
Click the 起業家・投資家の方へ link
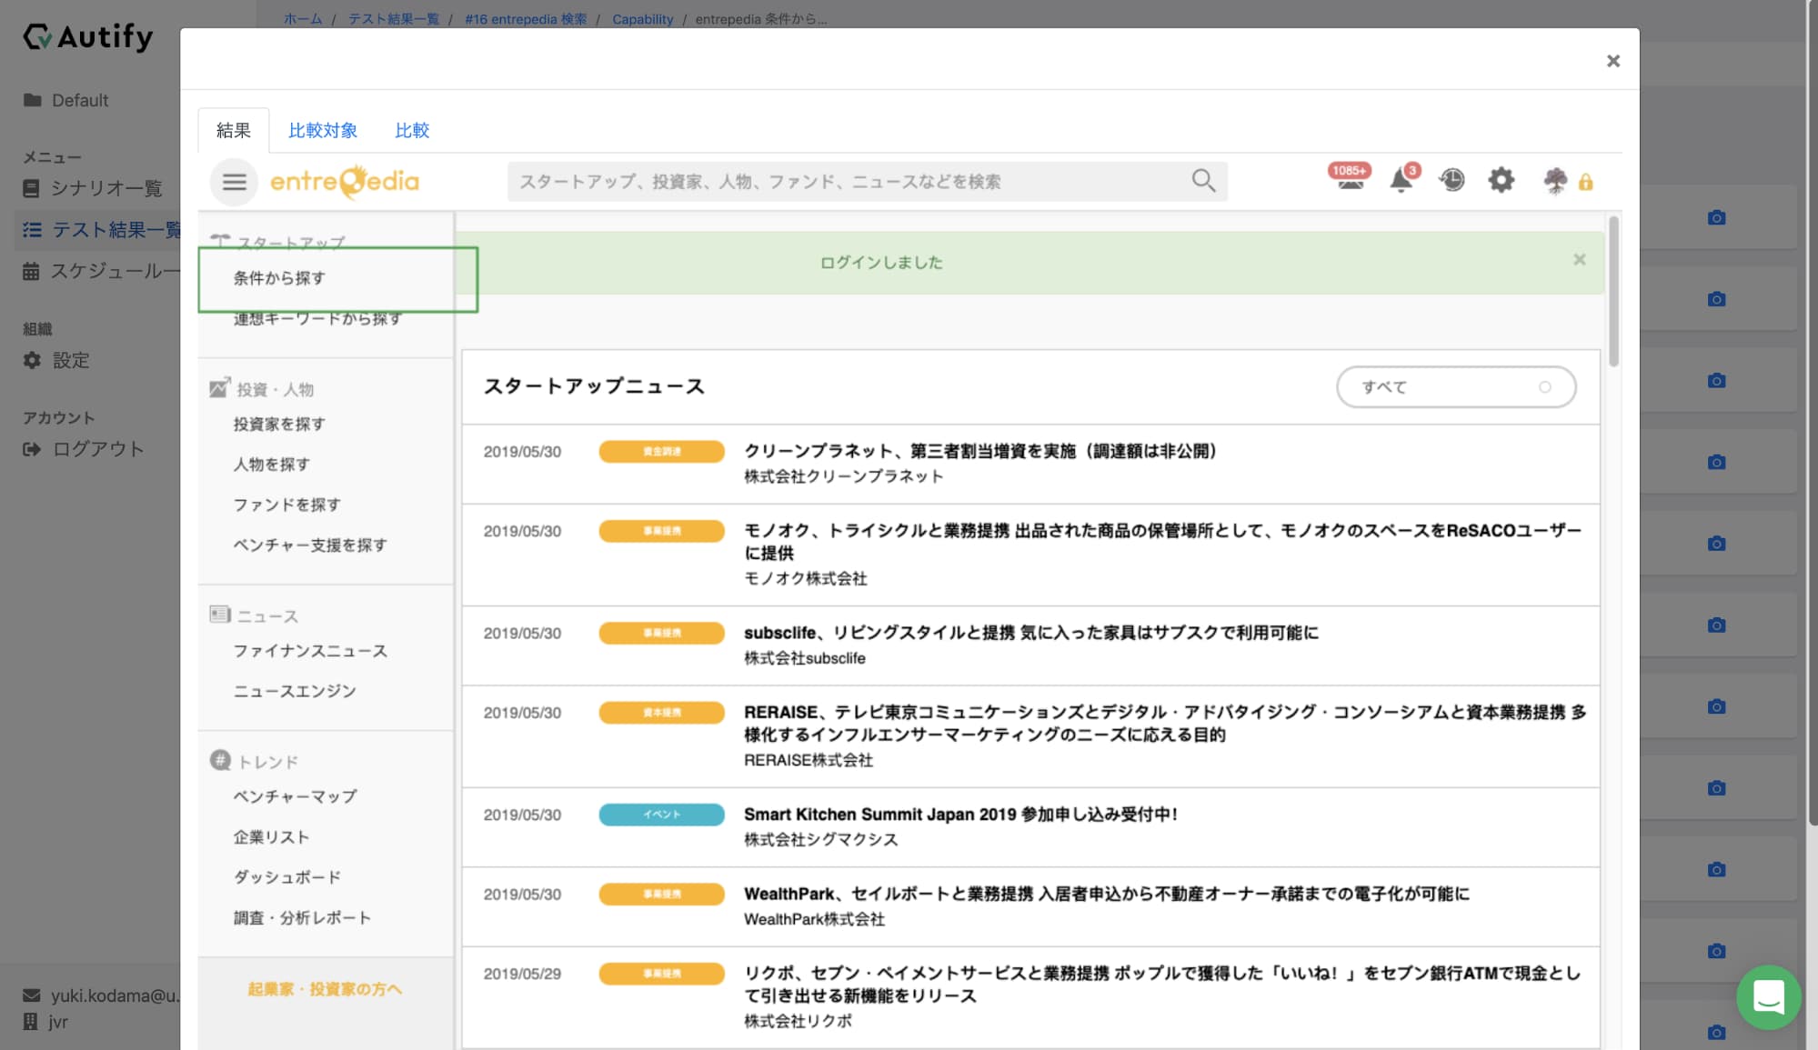click(325, 989)
